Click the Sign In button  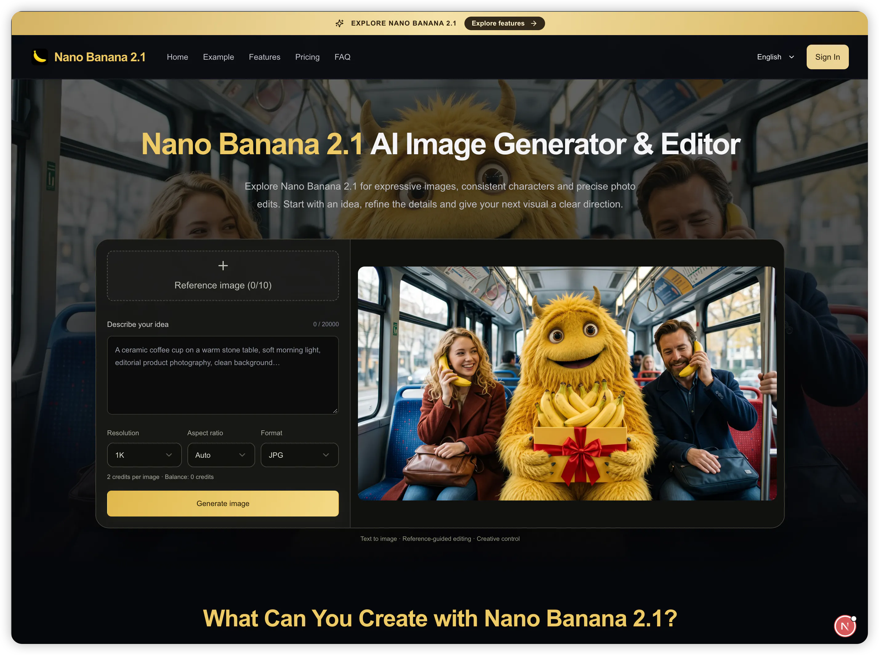pos(828,57)
